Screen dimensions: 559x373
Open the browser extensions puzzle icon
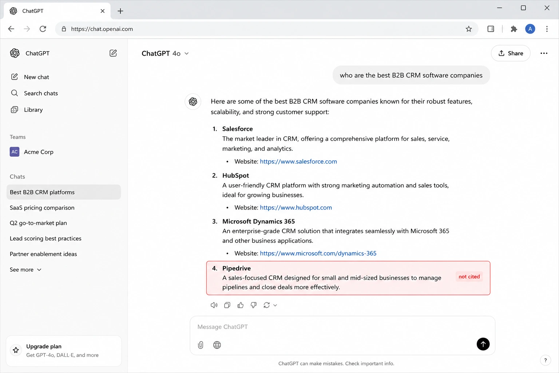(514, 29)
